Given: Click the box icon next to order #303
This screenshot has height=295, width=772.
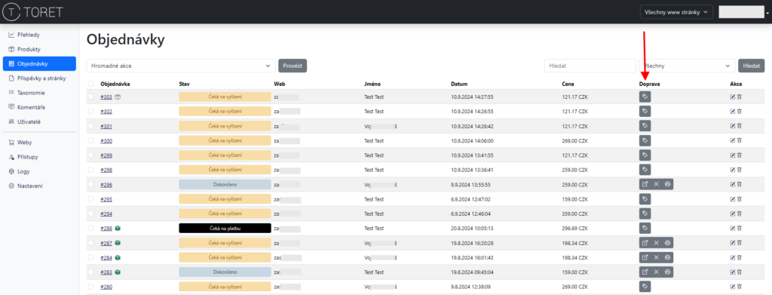Looking at the screenshot, I should coord(118,97).
